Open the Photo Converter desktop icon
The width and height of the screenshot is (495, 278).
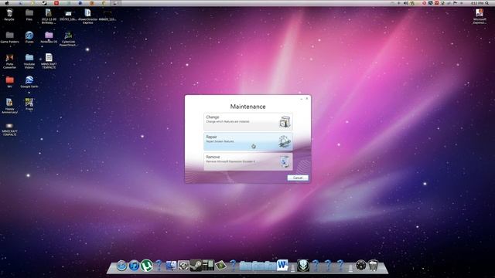(9, 61)
